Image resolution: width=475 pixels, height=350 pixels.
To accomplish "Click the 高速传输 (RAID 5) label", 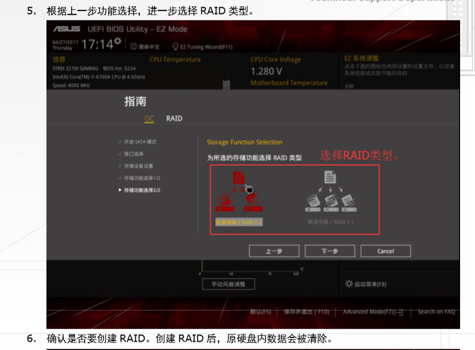I will (330, 222).
